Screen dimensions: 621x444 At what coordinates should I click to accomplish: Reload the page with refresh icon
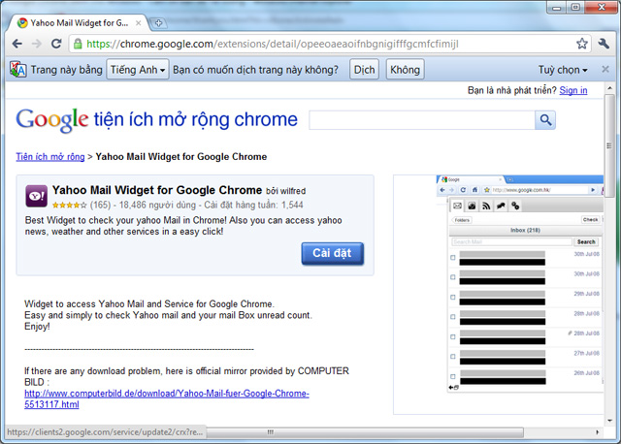(x=57, y=44)
